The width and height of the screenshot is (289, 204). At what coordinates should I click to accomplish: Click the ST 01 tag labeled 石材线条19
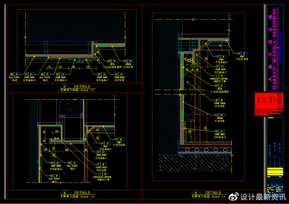(x=220, y=131)
